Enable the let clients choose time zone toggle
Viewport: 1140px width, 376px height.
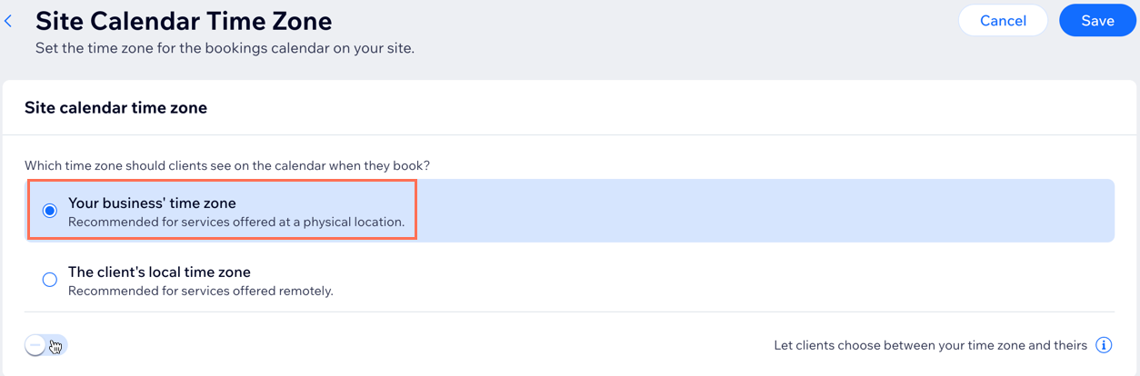(x=46, y=345)
